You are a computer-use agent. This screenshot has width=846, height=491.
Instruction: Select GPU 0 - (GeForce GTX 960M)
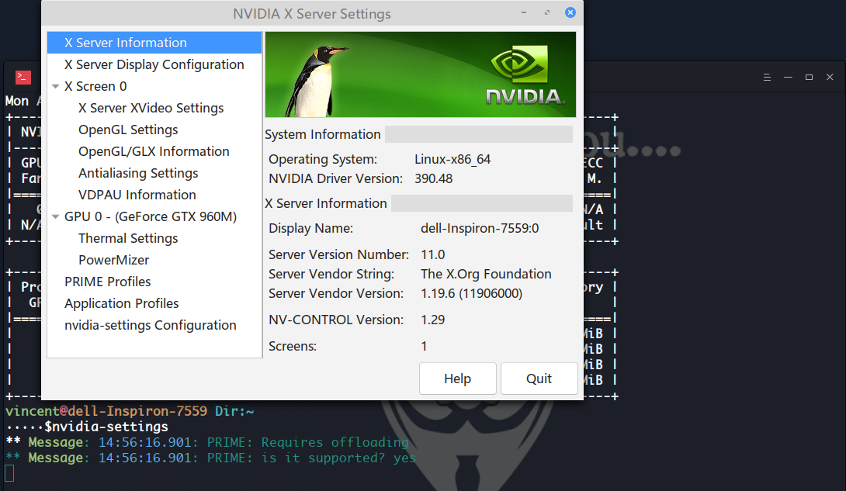point(151,216)
